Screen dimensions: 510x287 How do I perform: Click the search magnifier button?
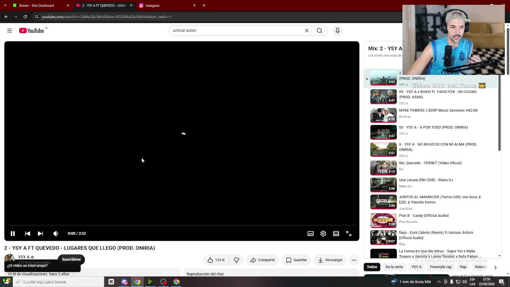[320, 31]
